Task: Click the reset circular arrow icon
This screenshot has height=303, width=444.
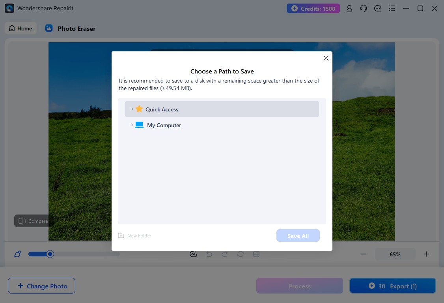Action: coord(241,254)
